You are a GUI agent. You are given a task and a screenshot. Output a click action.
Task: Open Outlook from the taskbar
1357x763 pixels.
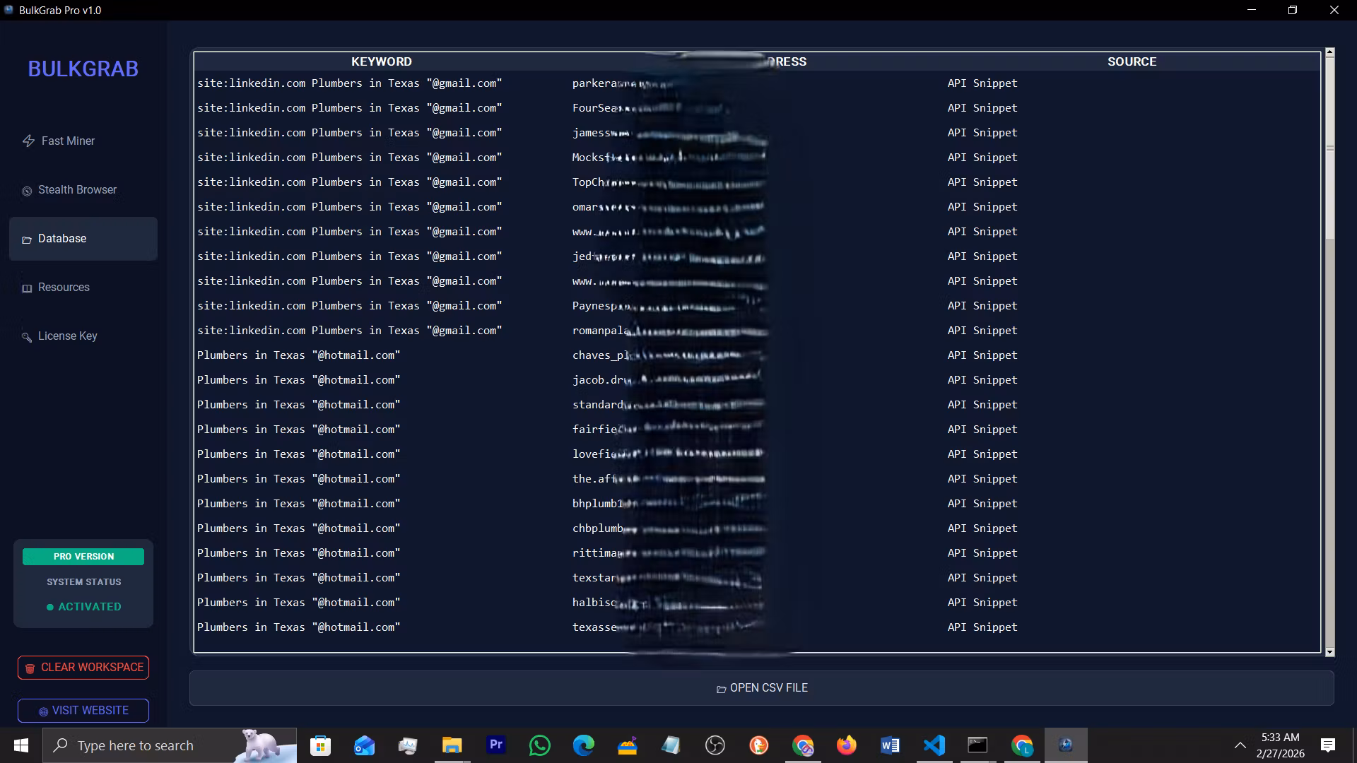click(364, 745)
